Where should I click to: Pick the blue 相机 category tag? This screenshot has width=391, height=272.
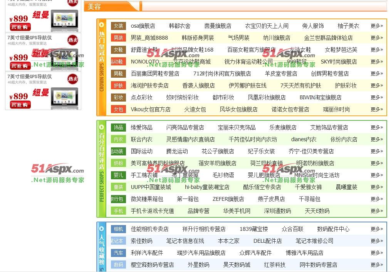tap(118, 229)
